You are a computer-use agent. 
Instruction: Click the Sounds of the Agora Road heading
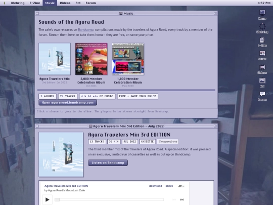tap(71, 22)
